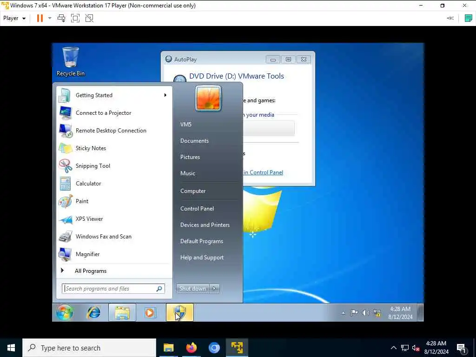Open Computer from Start menu
This screenshot has width=476, height=357.
click(193, 191)
